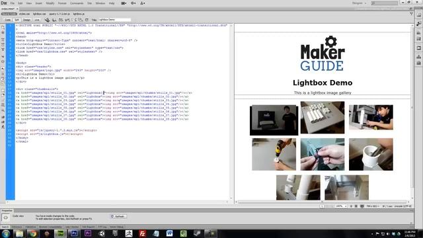The image size is (423, 238).
Task: Open the Extend Dreamweaver gear dropdown
Action: pyautogui.click(x=134, y=3)
